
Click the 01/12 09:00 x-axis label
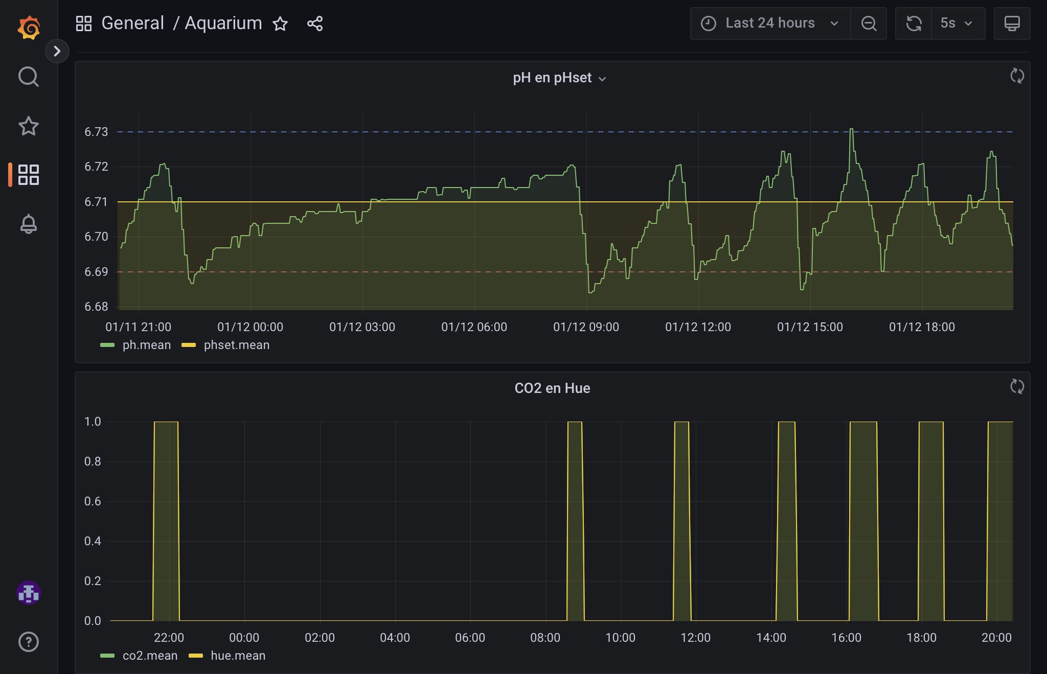pyautogui.click(x=586, y=327)
